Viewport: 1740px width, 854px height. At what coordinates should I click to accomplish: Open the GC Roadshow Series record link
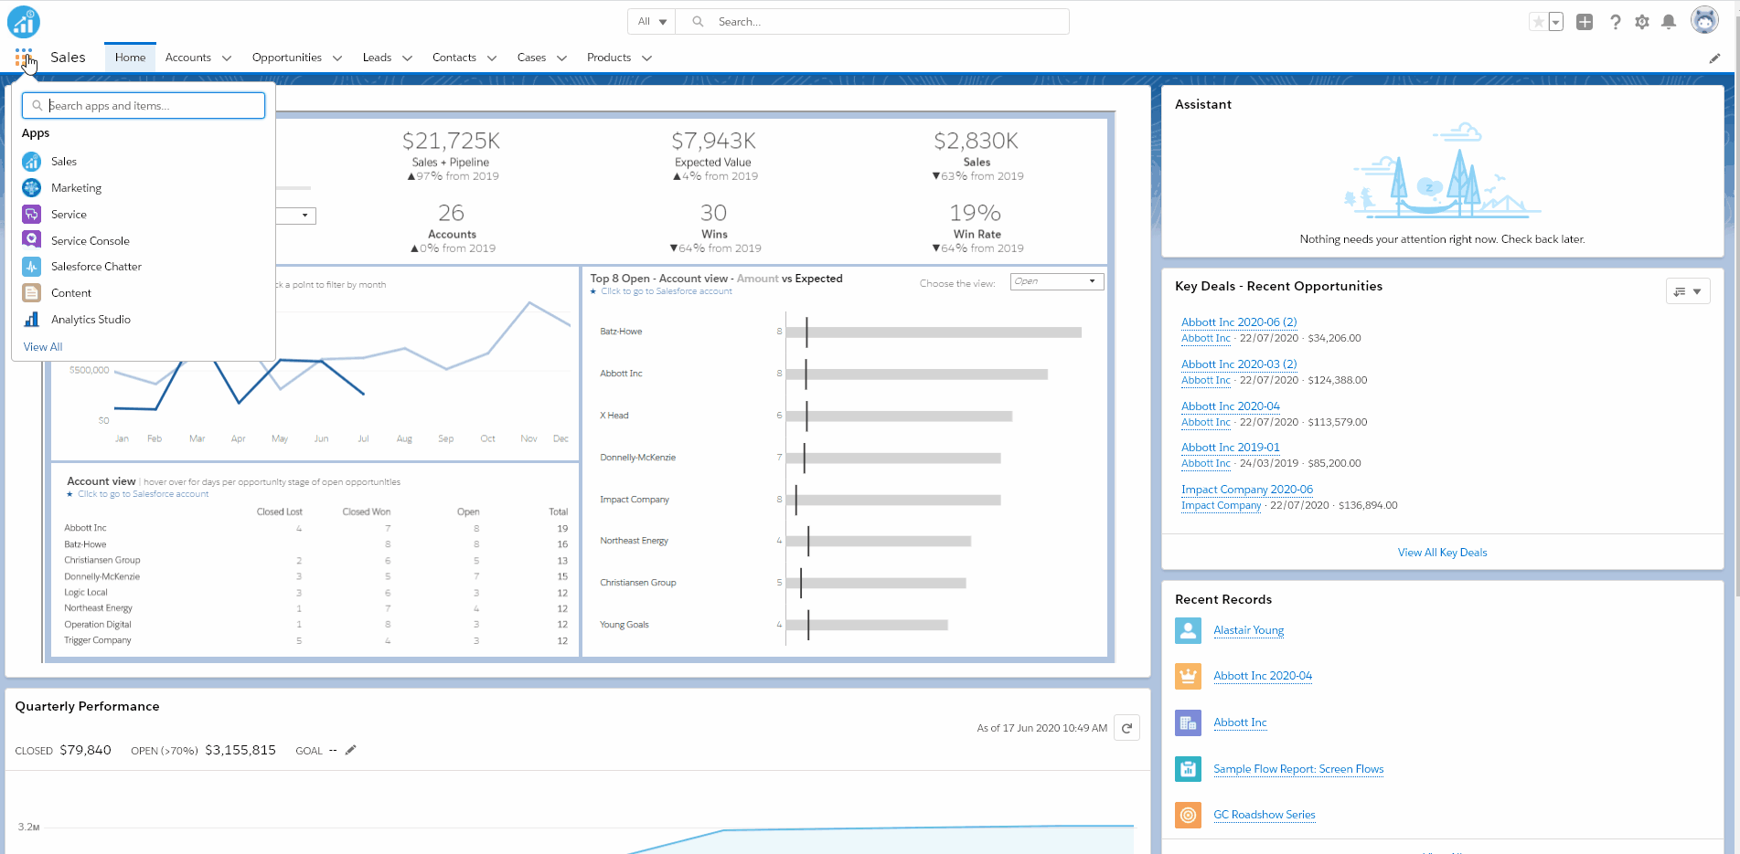click(x=1265, y=815)
